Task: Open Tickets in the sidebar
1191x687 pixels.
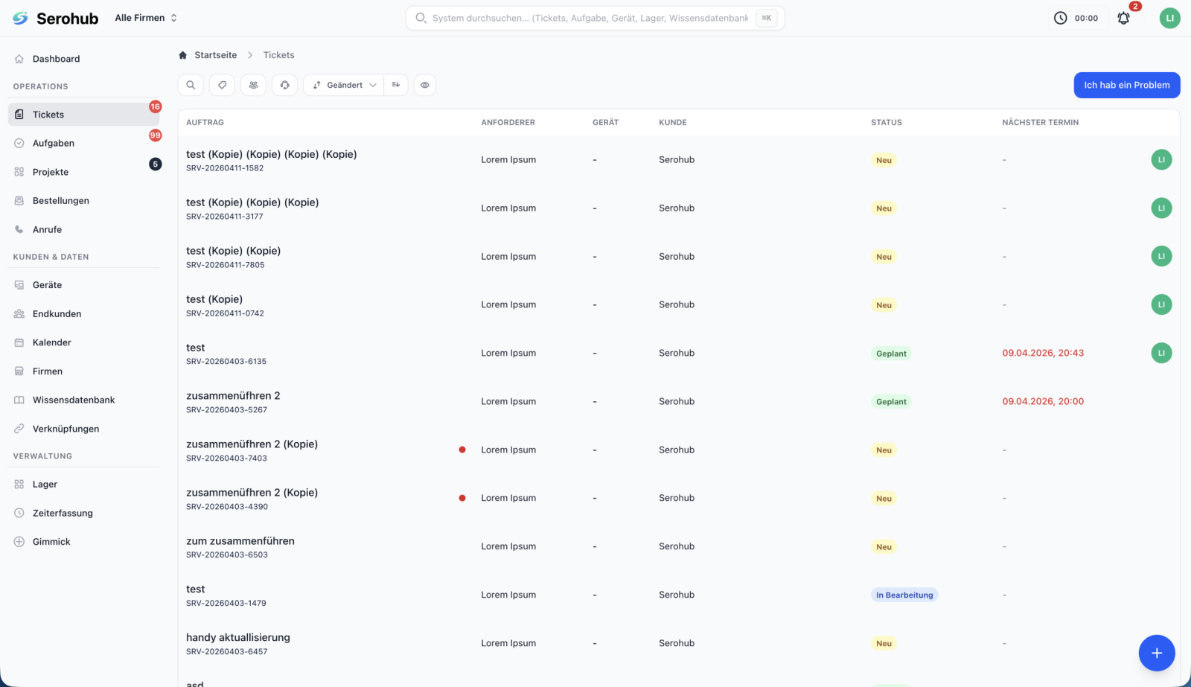Action: tap(83, 115)
